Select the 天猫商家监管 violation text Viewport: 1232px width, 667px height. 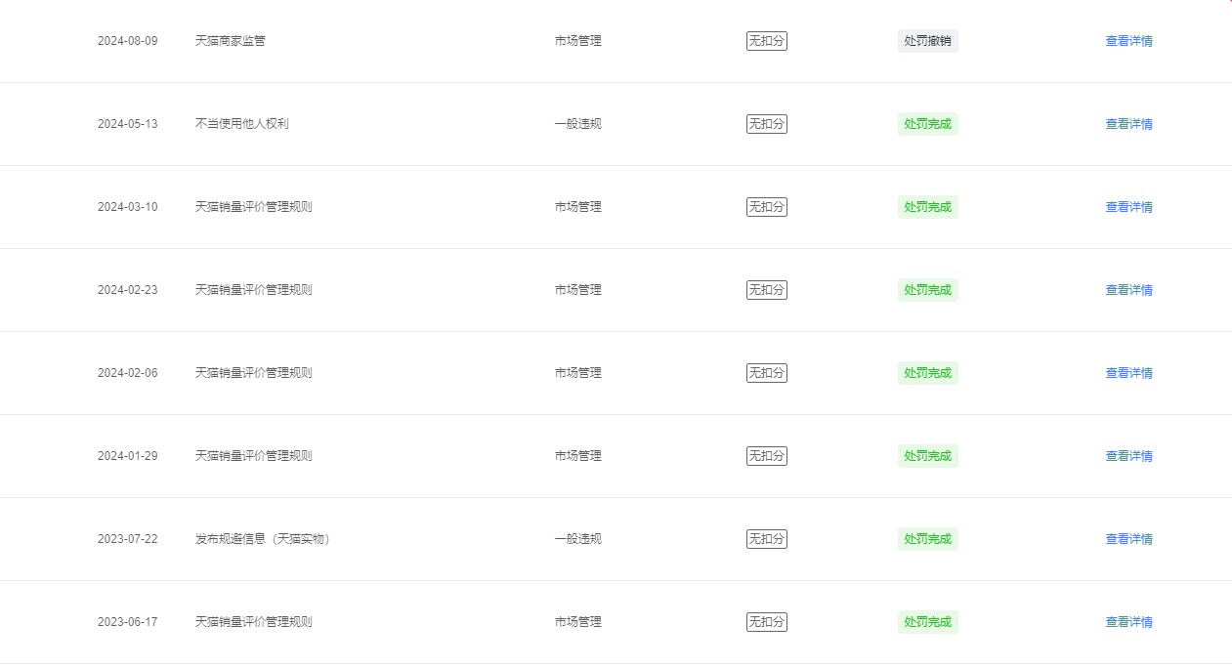[x=230, y=41]
